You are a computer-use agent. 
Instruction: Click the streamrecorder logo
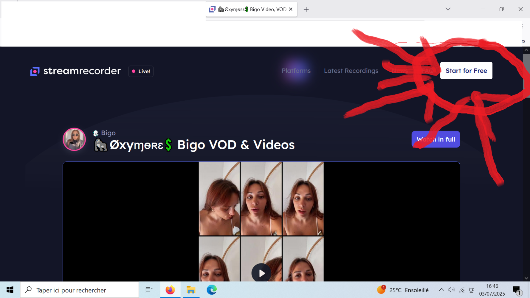pyautogui.click(x=75, y=71)
